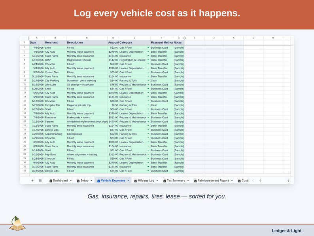Image resolution: width=314 pixels, height=236 pixels.
Task: Open Setup tab dropdown arrow
Action: [x=91, y=181]
